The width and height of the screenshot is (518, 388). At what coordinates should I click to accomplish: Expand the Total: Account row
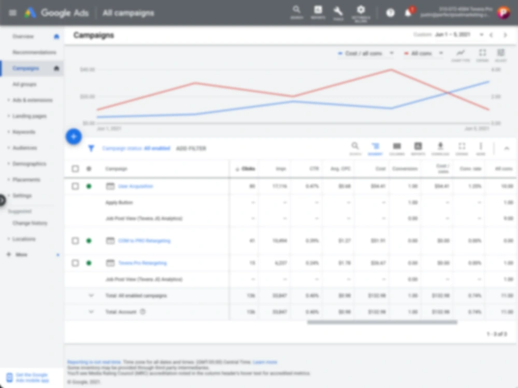point(91,311)
